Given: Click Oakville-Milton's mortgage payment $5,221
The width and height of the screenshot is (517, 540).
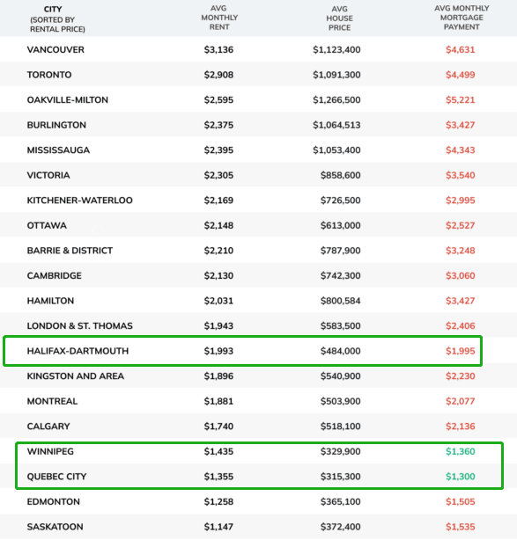Looking at the screenshot, I should [x=460, y=100].
